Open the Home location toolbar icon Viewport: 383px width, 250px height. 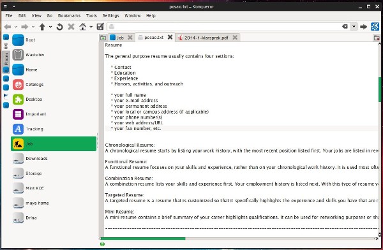[x=82, y=27]
